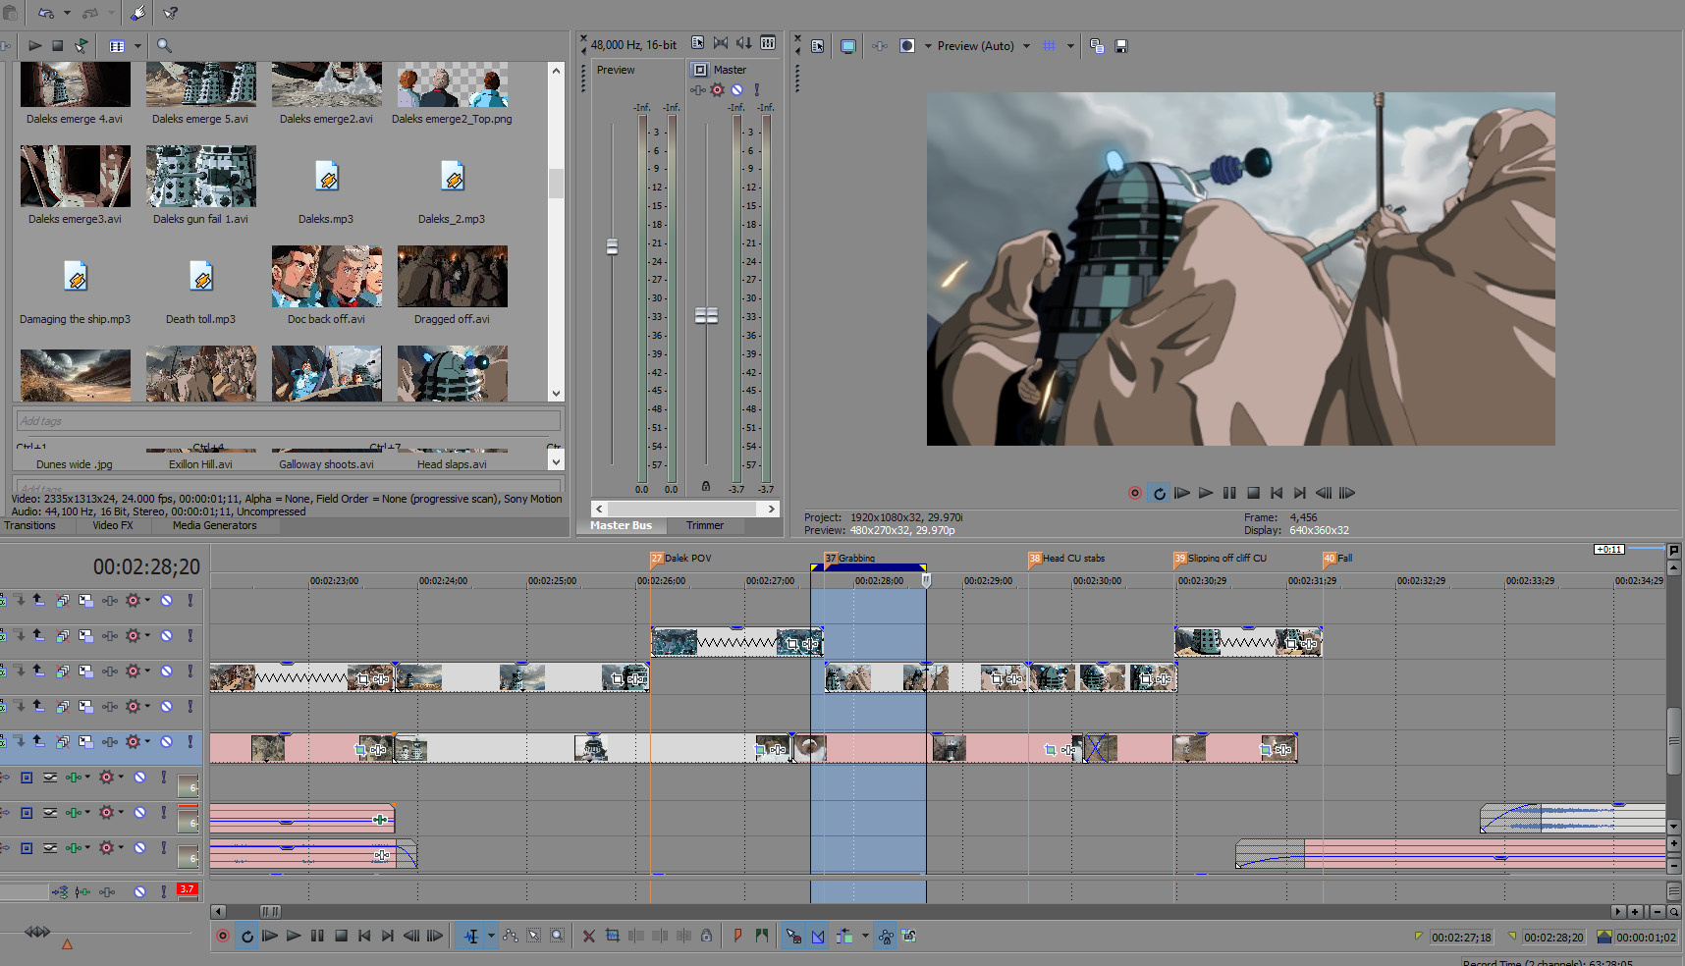
Task: Open mixer properties next to 48,000 Hz label
Action: point(697,43)
